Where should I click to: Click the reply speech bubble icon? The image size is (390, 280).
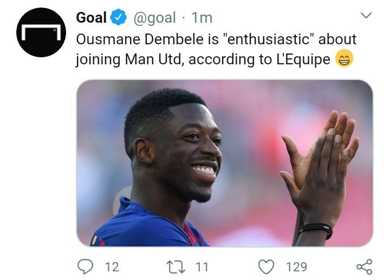coord(85,266)
